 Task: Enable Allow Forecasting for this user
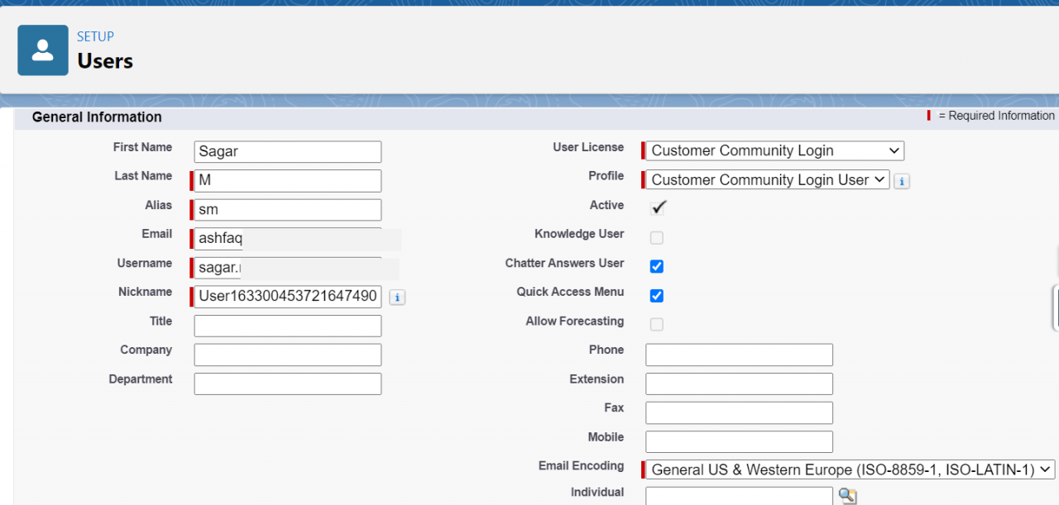(x=656, y=324)
